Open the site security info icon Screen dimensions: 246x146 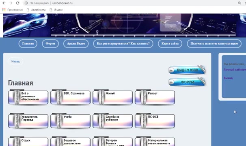[26, 3]
